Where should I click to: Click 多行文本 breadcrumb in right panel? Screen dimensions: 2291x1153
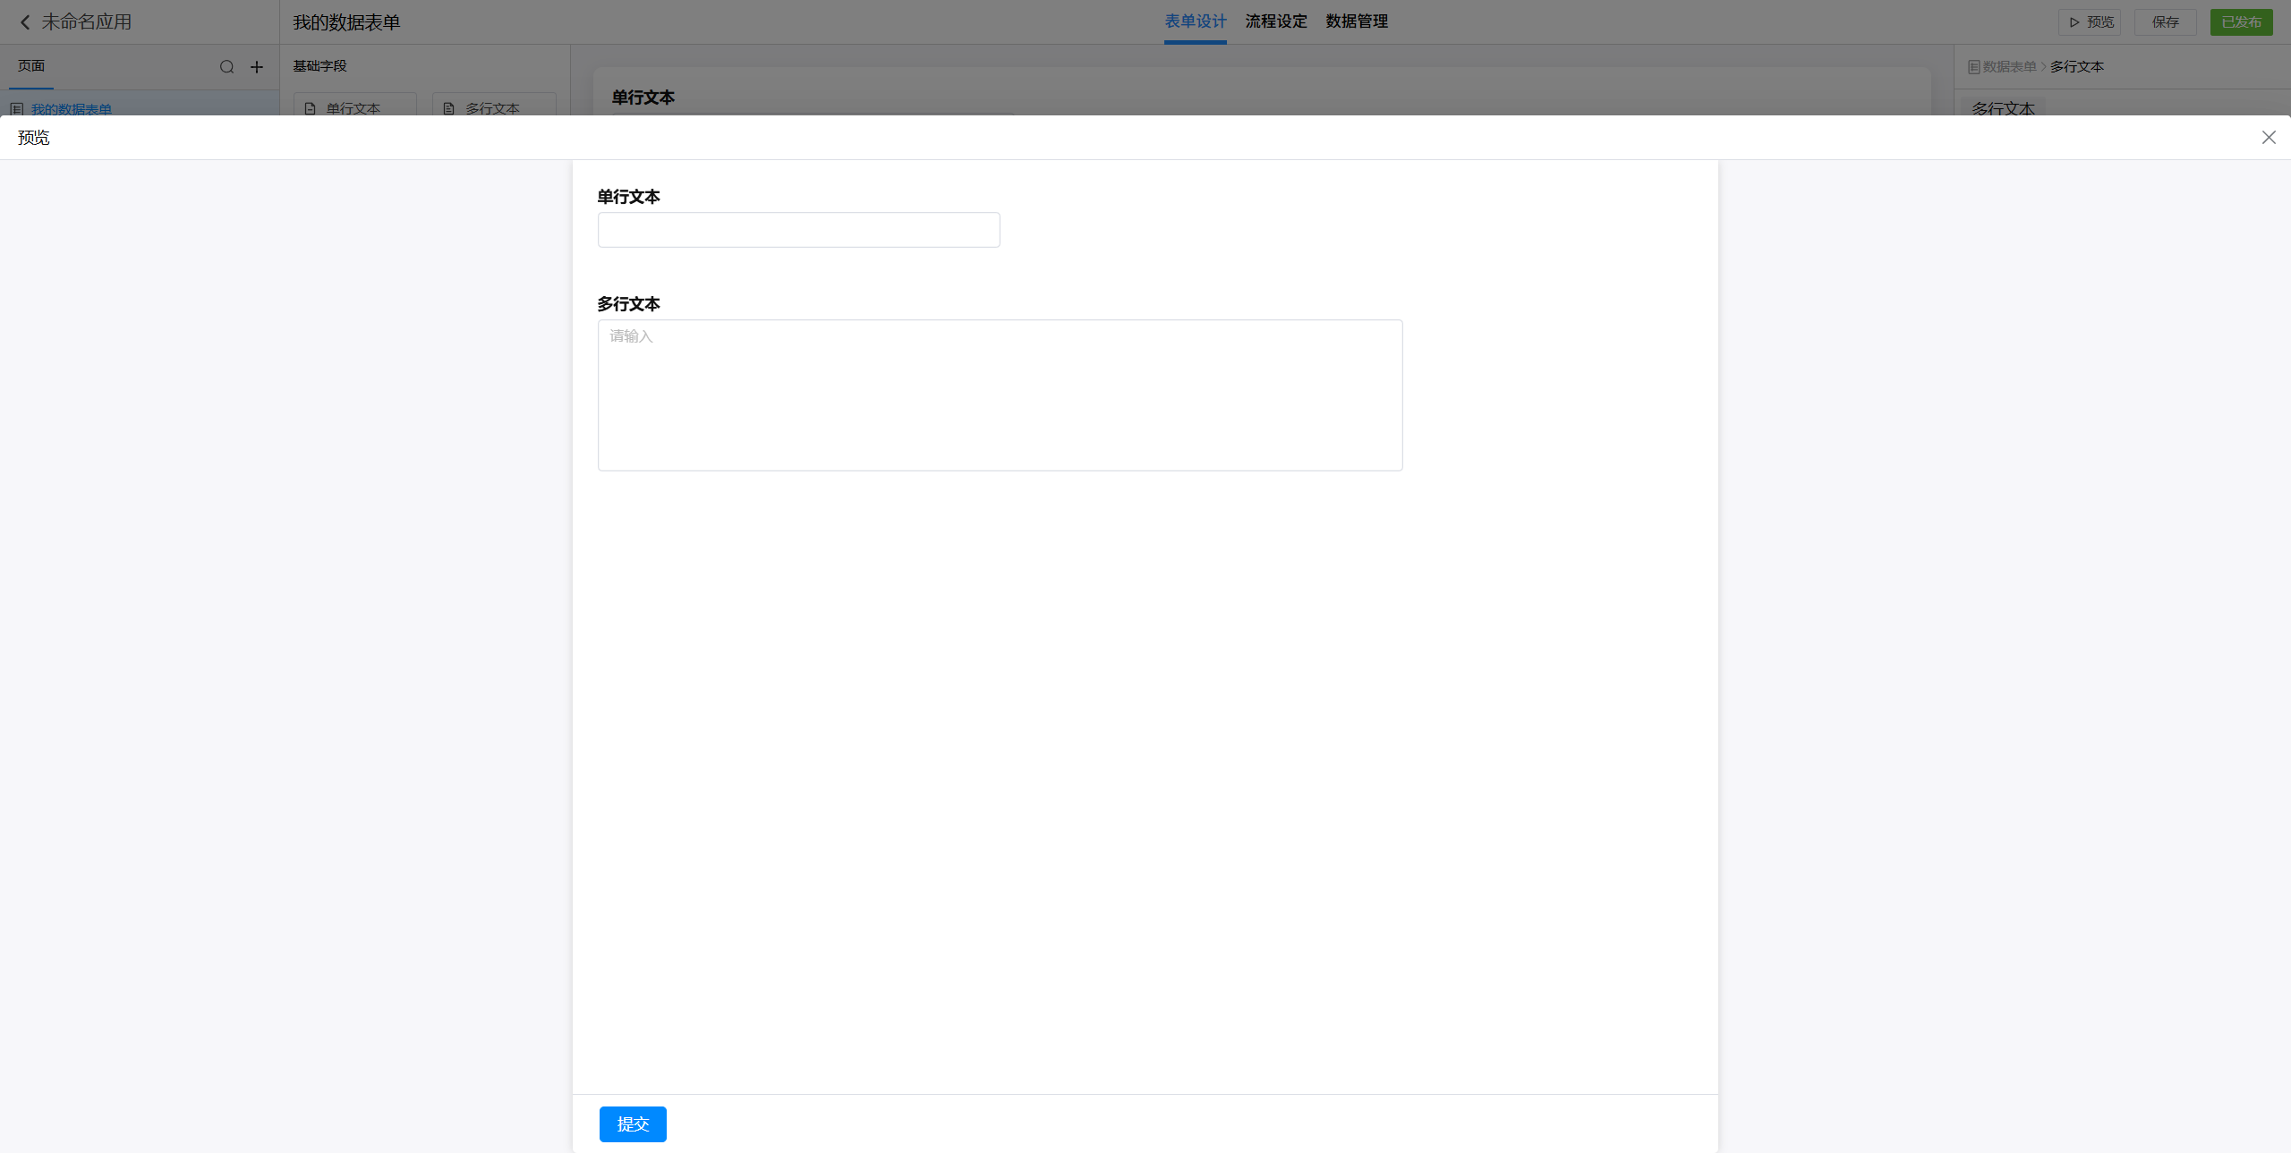point(2076,67)
